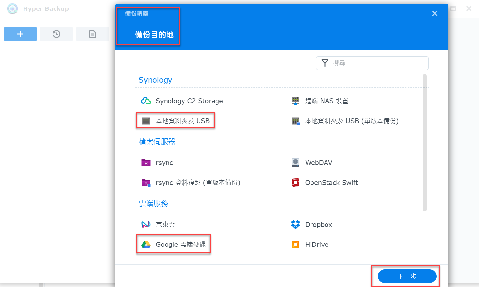Click the WebDAV globe drive icon
The height and width of the screenshot is (287, 479).
(x=295, y=163)
